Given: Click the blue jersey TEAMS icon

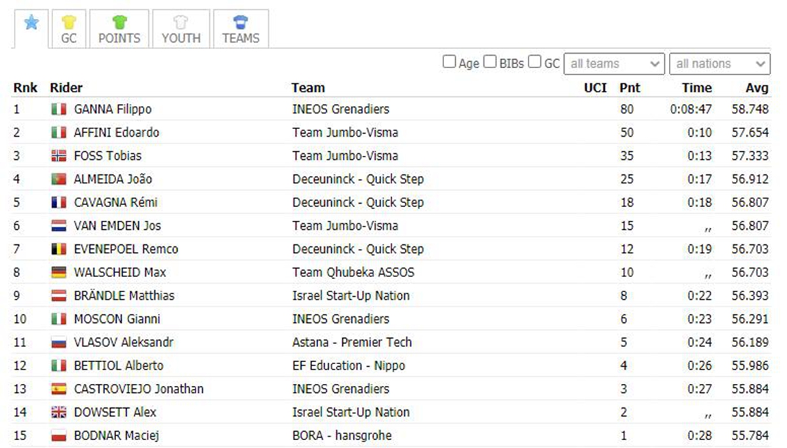Looking at the screenshot, I should pyautogui.click(x=241, y=22).
